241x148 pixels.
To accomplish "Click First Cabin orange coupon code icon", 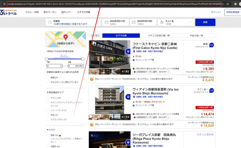I will [x=92, y=79].
